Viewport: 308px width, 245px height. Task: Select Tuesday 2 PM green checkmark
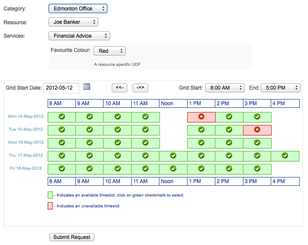229,129
